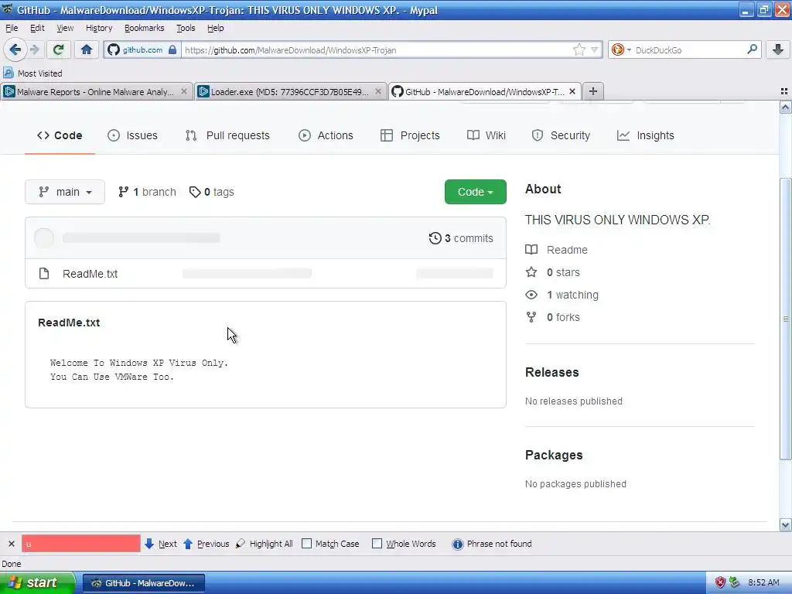Open the Tools menu

coord(186,28)
